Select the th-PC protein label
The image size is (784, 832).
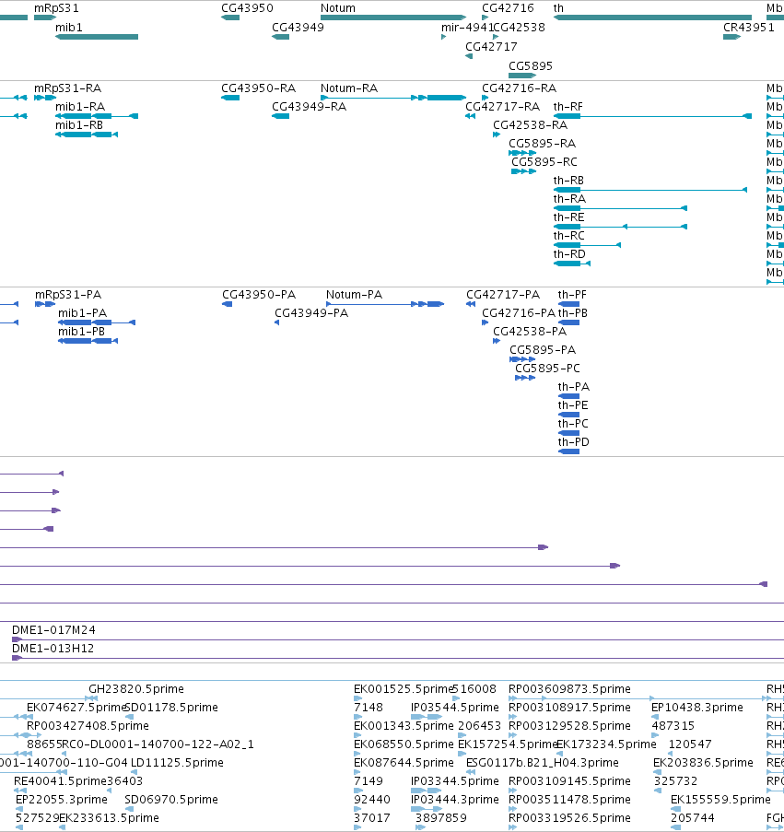tap(573, 424)
